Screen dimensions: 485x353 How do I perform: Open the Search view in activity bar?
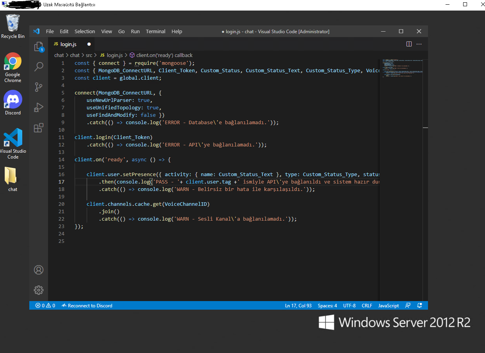(39, 66)
